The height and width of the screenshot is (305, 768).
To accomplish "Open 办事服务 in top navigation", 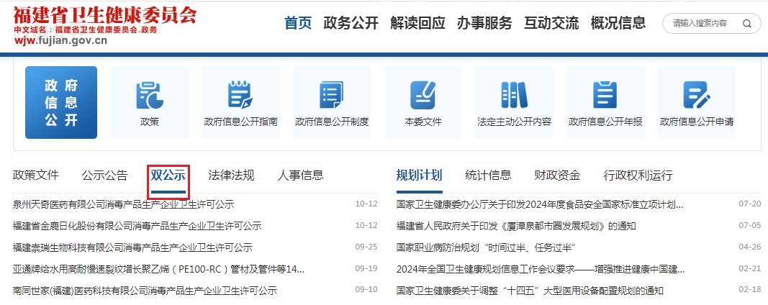I will click(x=484, y=23).
